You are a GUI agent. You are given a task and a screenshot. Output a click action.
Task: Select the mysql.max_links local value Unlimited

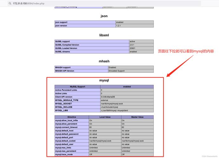click(x=93, y=148)
